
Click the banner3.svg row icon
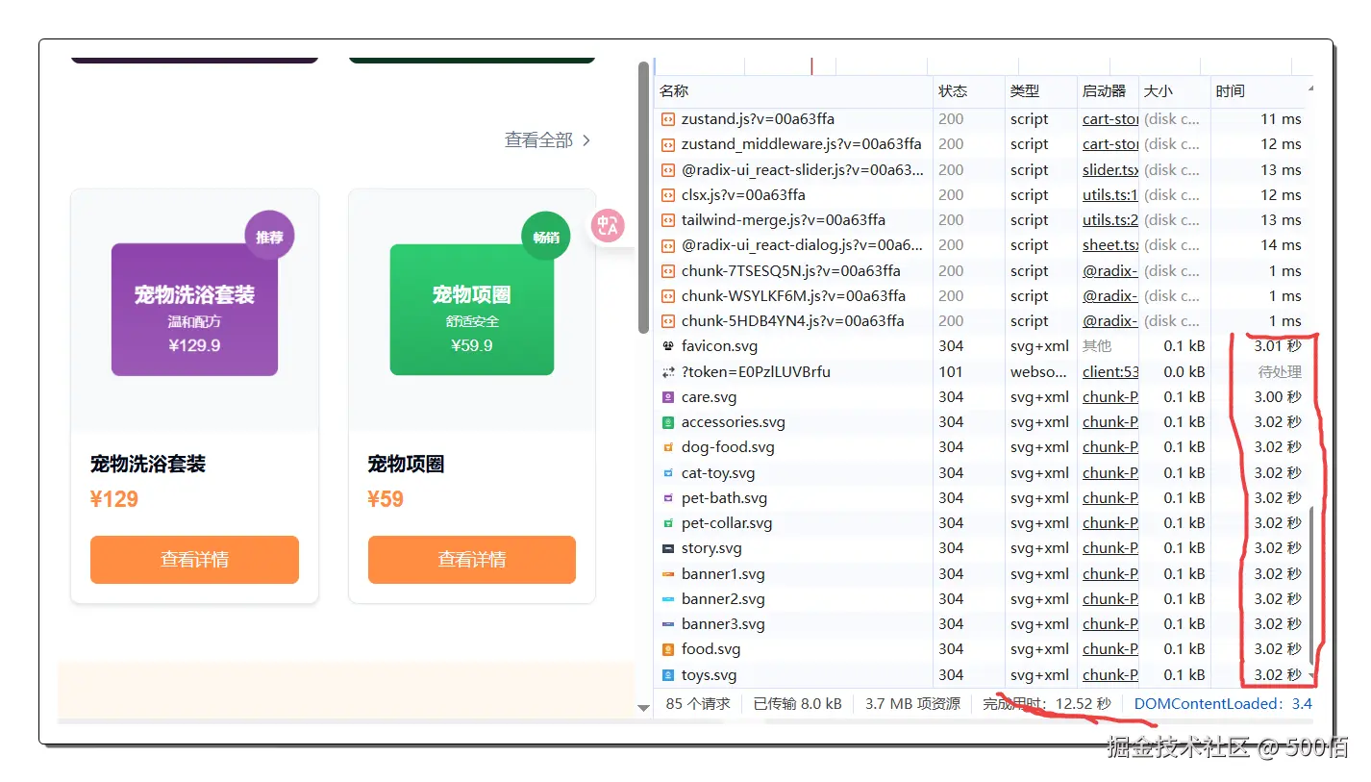668,624
